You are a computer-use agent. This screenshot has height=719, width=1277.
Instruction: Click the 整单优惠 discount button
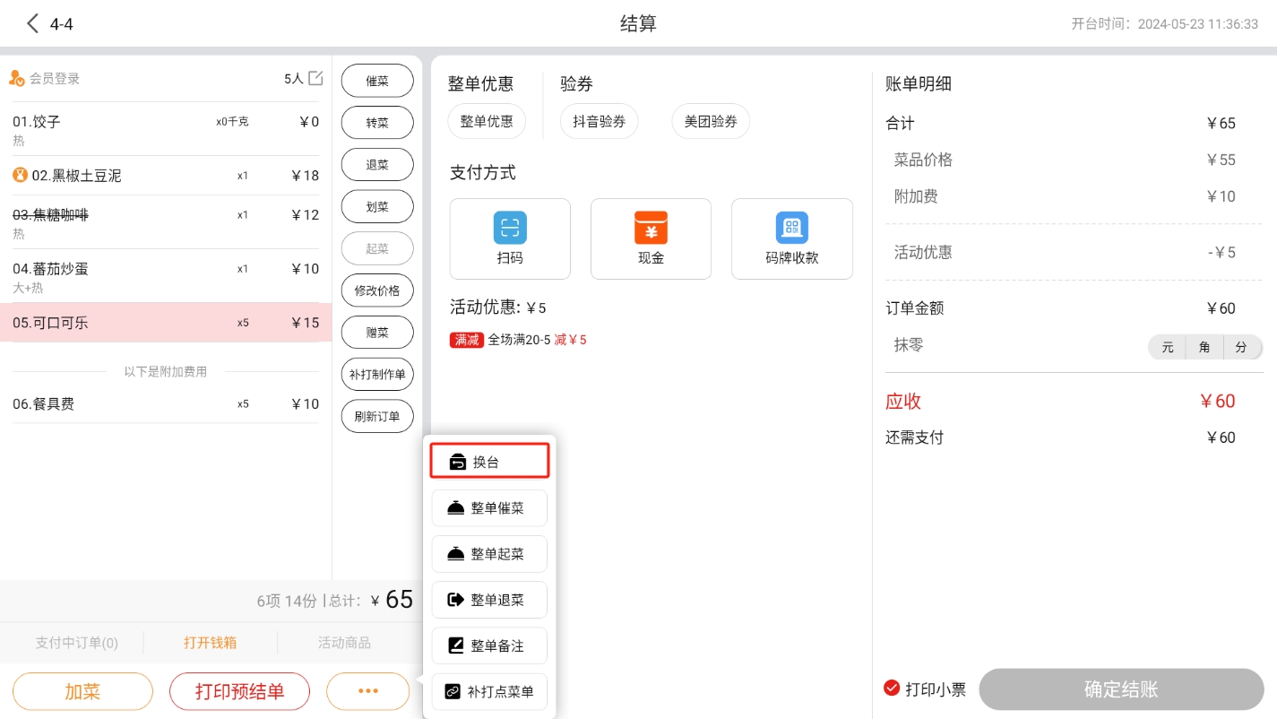pyautogui.click(x=487, y=121)
